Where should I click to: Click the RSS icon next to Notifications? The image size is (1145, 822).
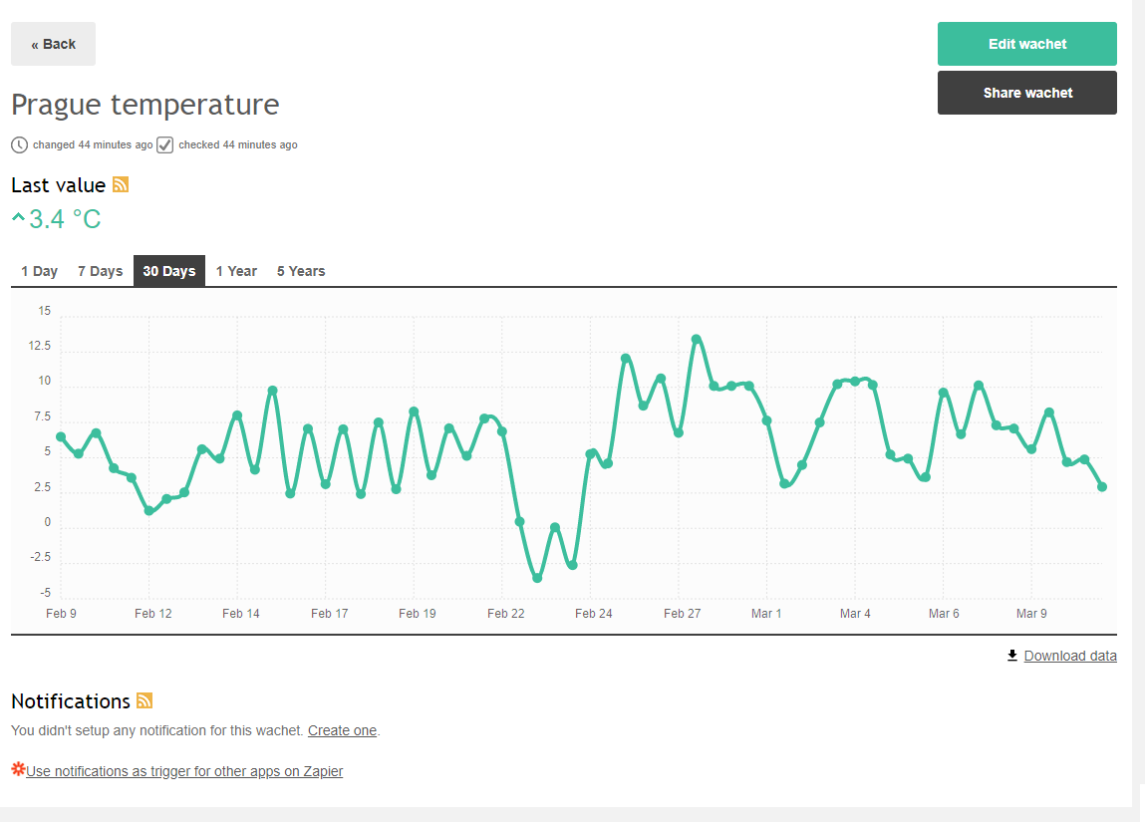(144, 700)
